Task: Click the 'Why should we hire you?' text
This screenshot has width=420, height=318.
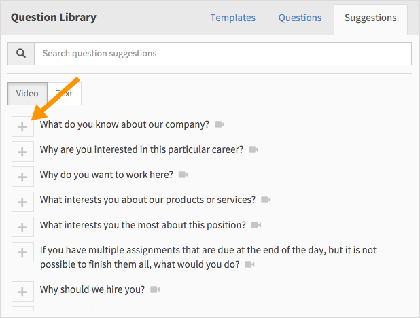Action: pos(92,289)
